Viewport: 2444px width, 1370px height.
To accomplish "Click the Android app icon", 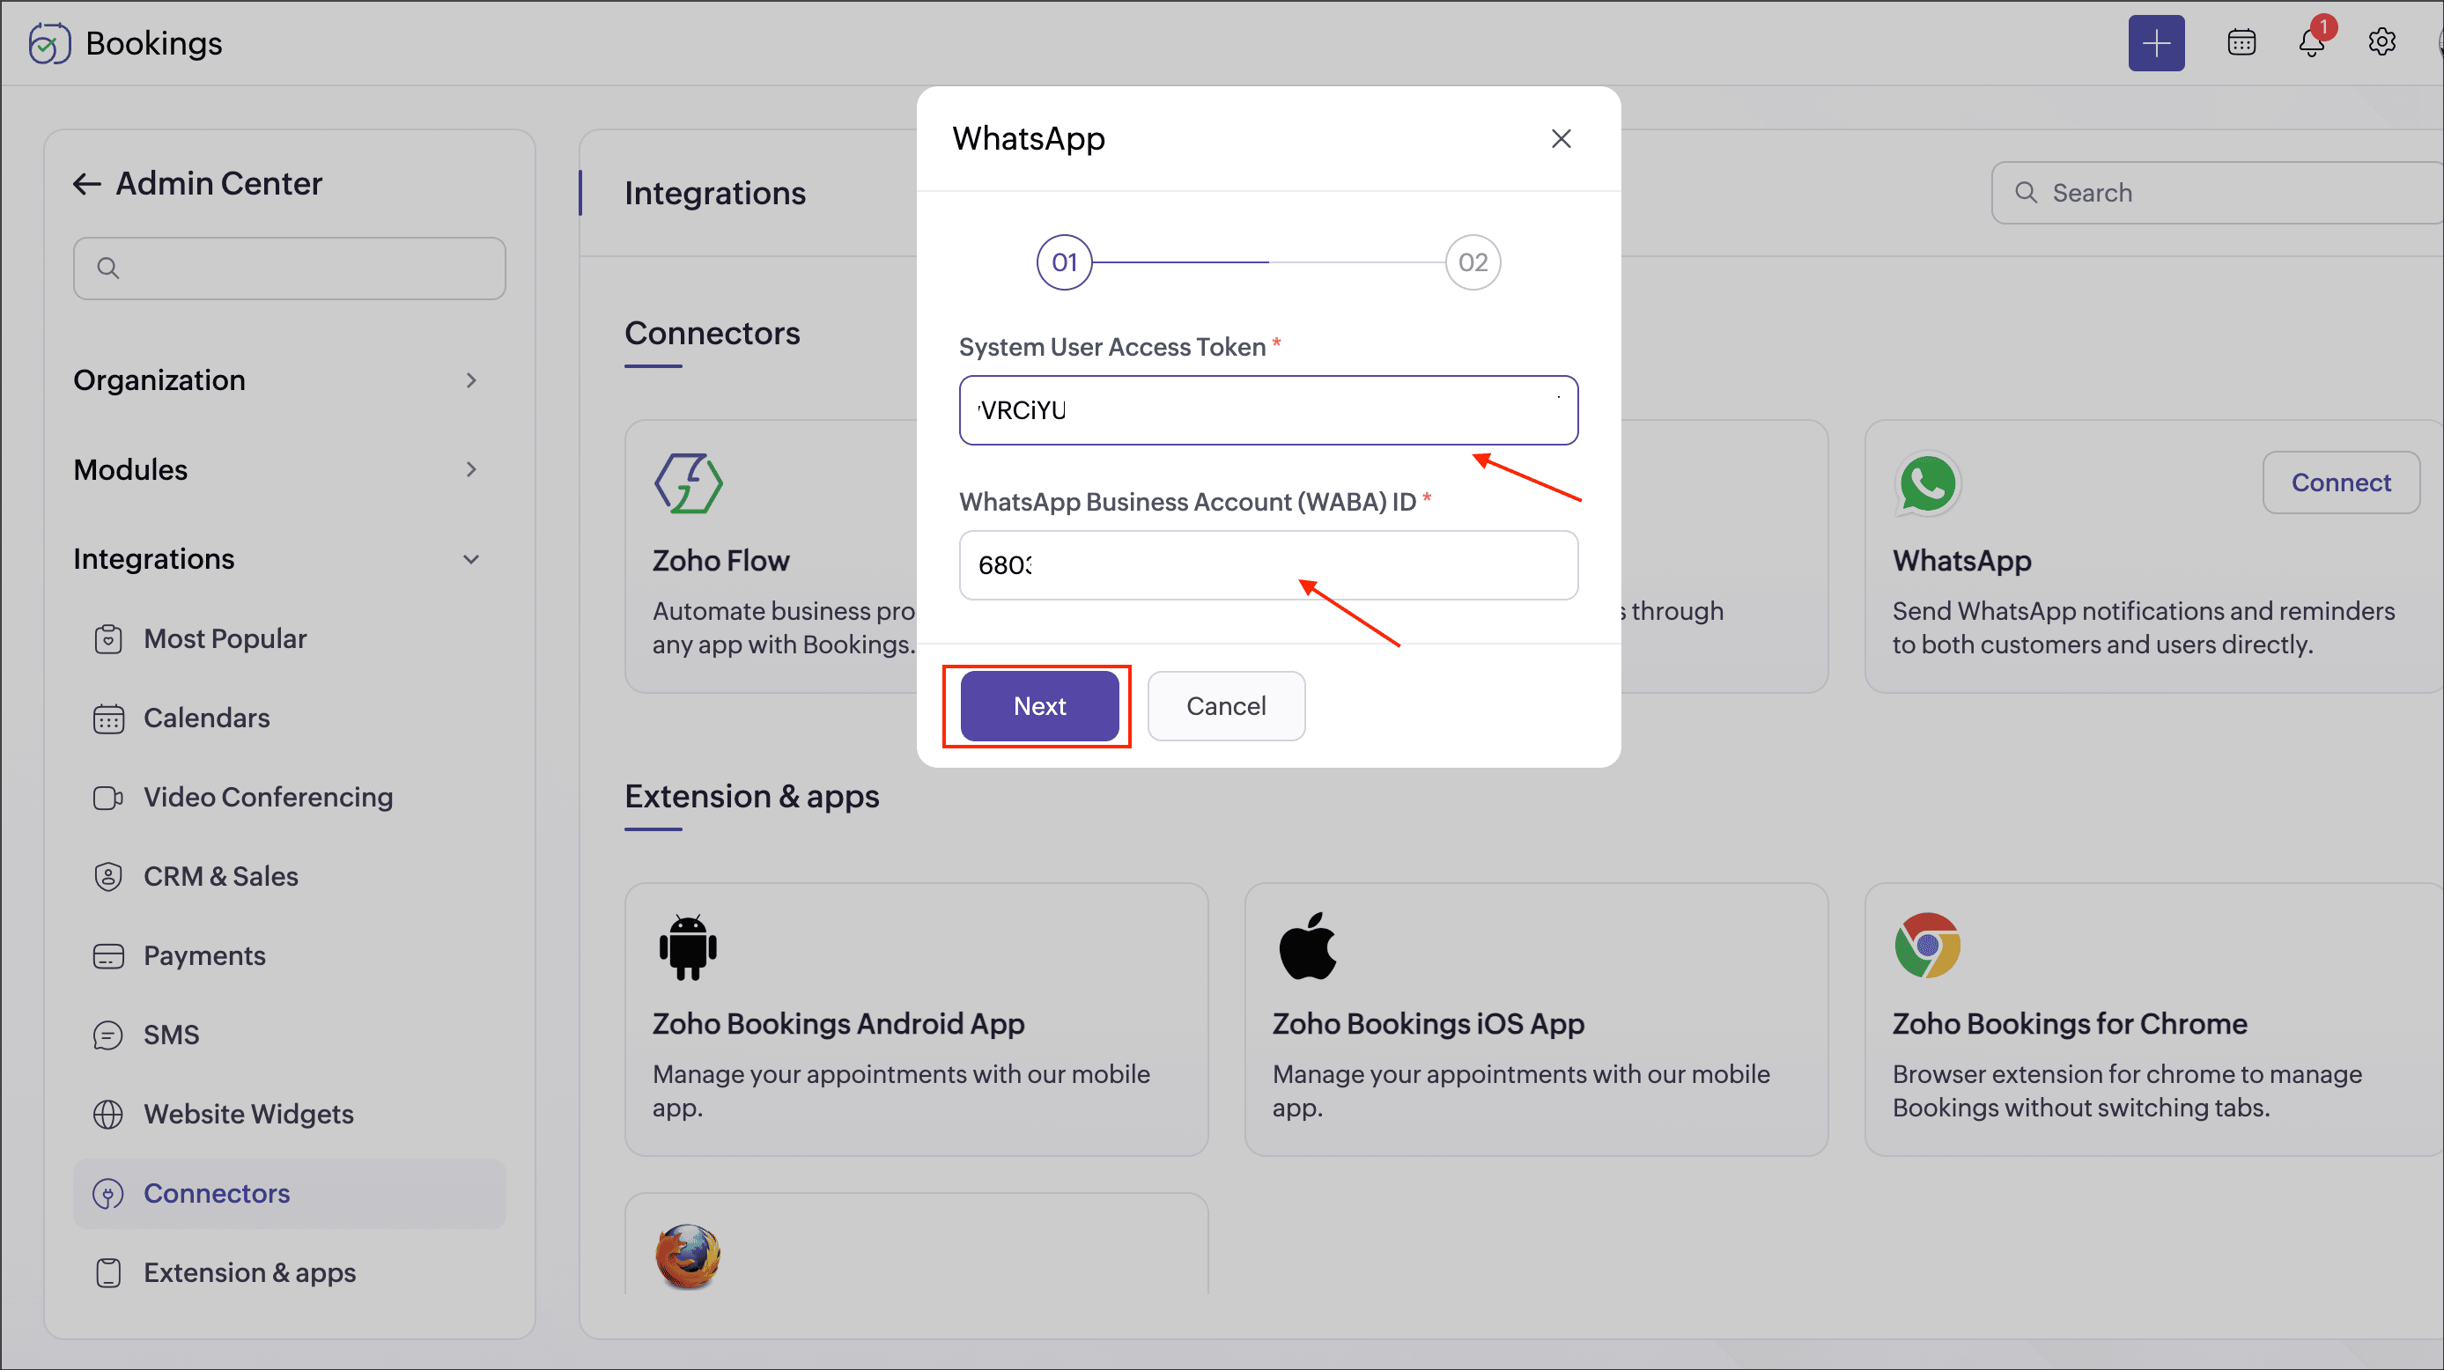I will coord(688,946).
